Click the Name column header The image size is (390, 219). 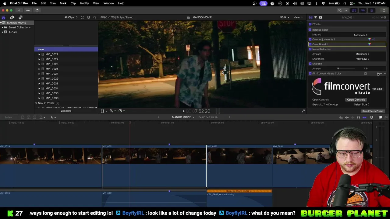[66, 49]
